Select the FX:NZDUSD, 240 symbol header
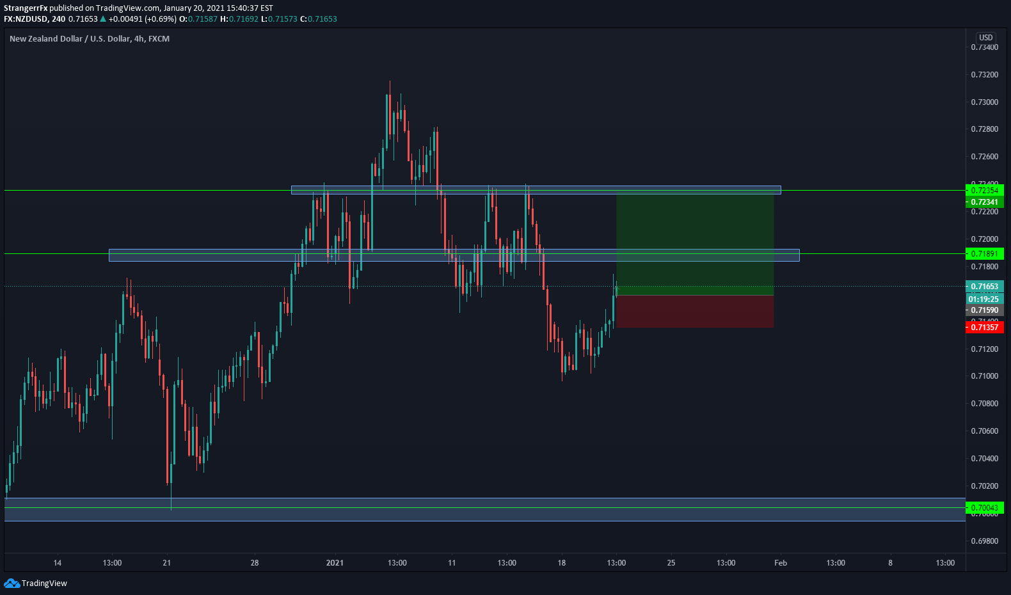Screen dimensions: 1011x595 point(35,19)
